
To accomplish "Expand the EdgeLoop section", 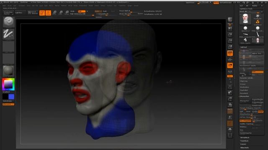I will pyautogui.click(x=244, y=81).
